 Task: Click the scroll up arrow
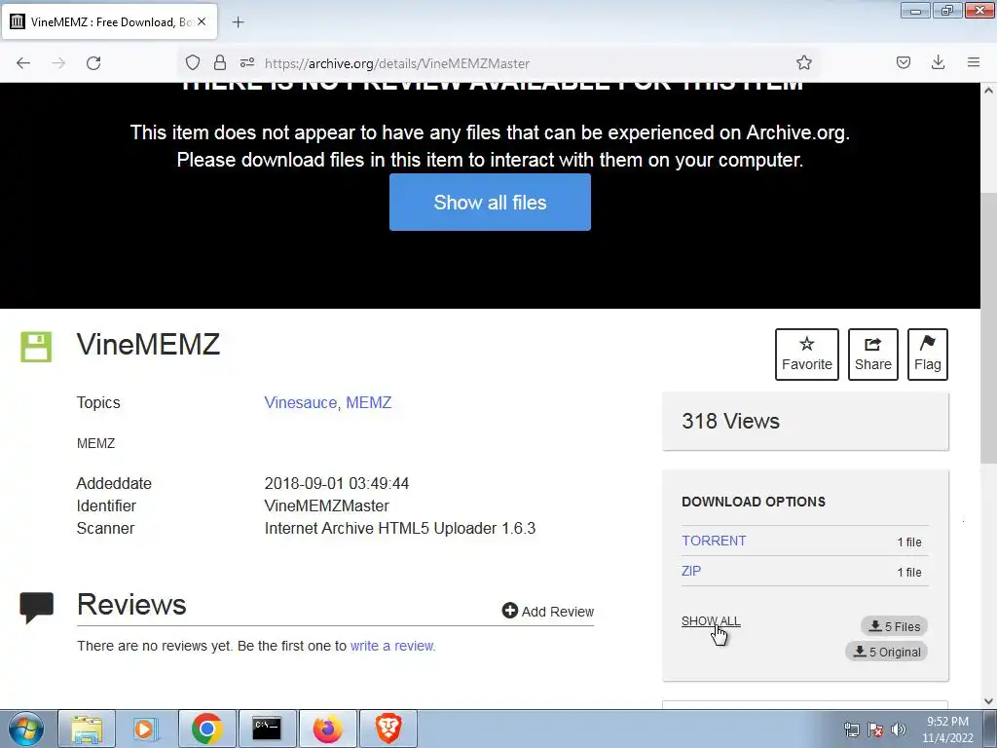click(x=989, y=91)
